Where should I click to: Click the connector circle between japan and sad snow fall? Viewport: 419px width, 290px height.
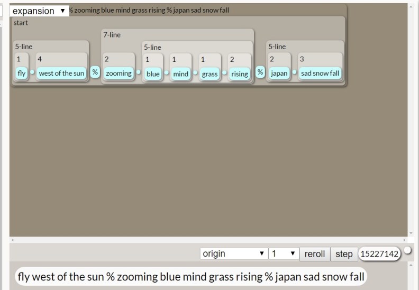294,72
